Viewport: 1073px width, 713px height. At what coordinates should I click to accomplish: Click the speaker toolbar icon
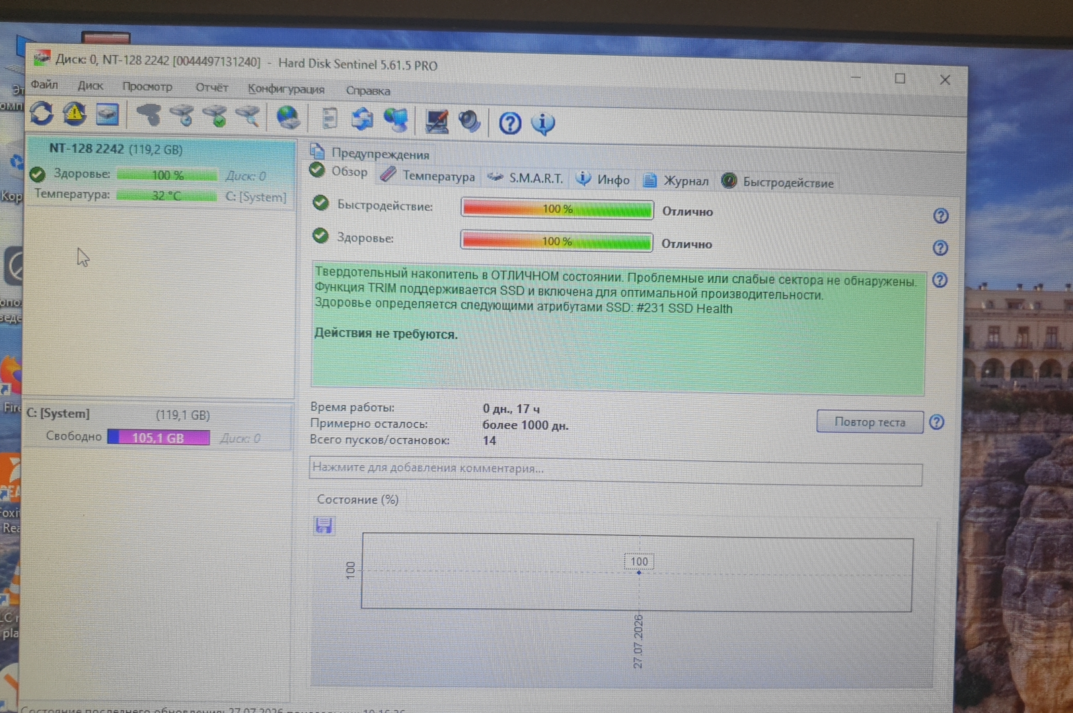(x=470, y=121)
